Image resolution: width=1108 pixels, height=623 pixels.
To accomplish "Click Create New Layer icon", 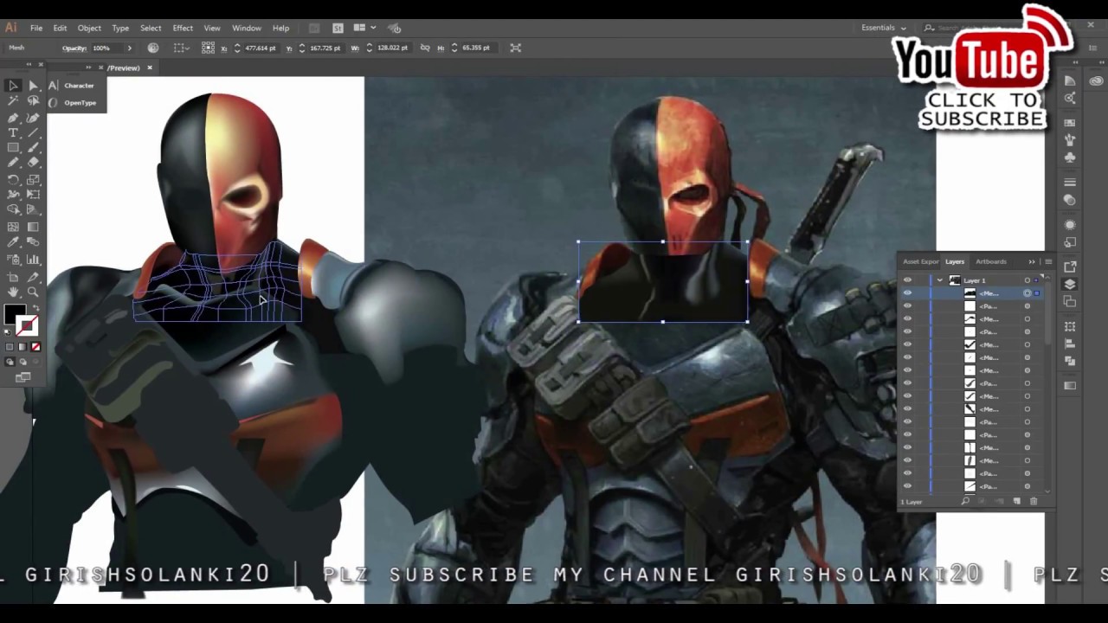I will pyautogui.click(x=1017, y=502).
